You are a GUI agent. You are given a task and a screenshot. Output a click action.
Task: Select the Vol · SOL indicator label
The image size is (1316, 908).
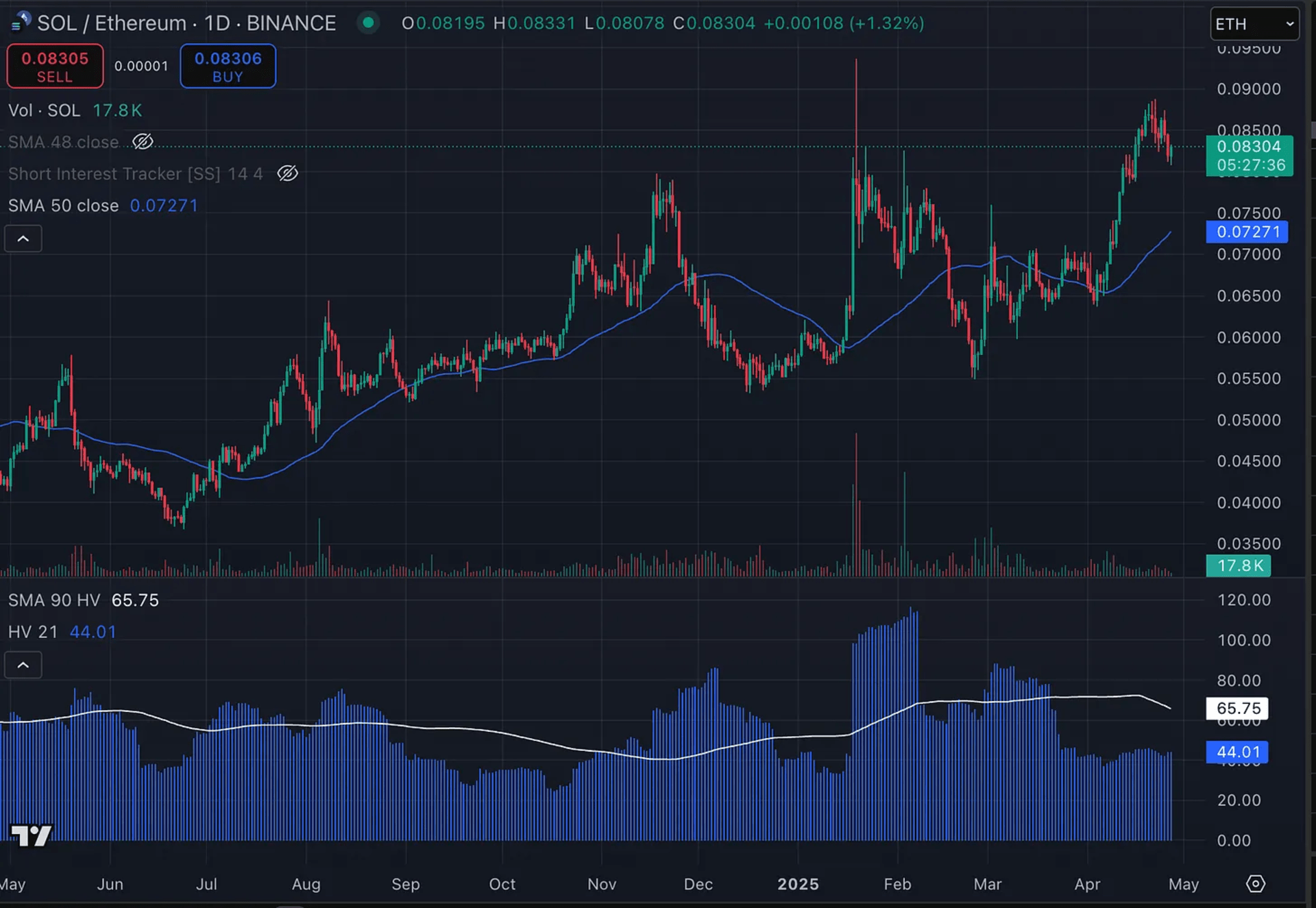coord(44,110)
